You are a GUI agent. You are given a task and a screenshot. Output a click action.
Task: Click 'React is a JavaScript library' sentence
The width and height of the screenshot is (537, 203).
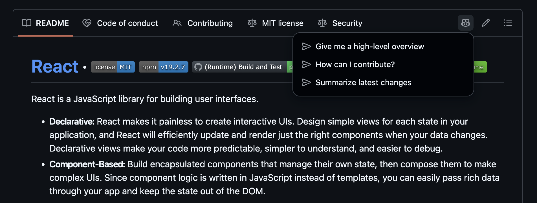(x=145, y=99)
